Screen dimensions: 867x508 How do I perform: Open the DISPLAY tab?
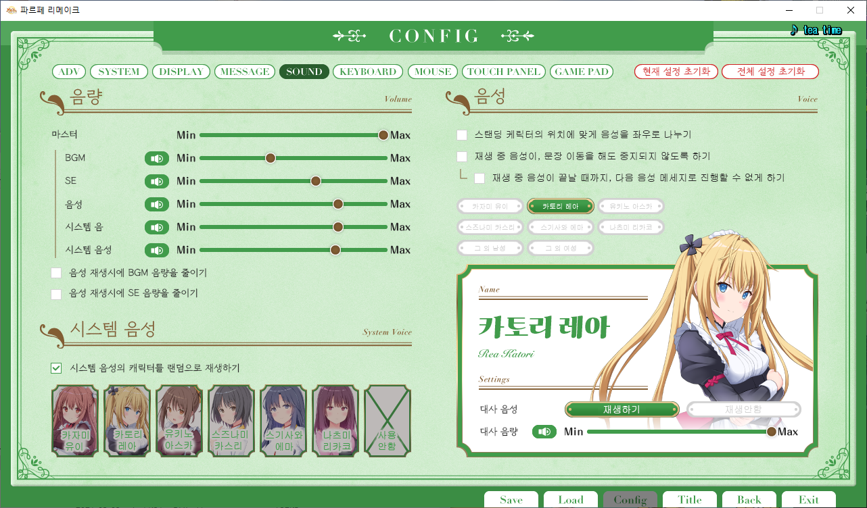coord(181,72)
